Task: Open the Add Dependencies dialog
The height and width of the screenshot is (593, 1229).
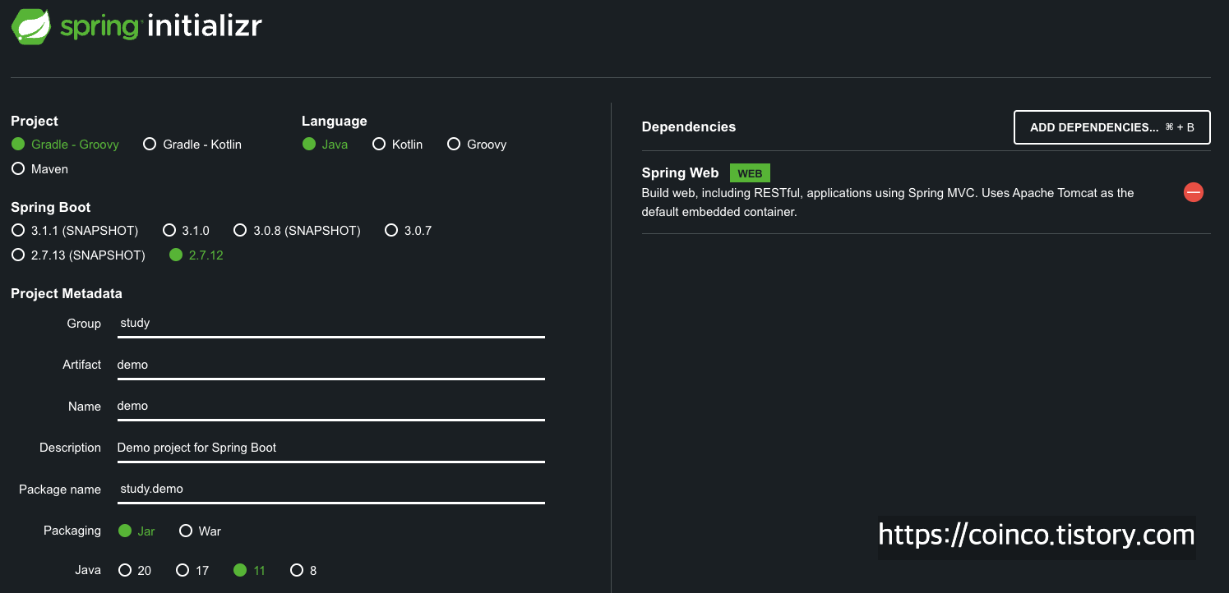Action: (x=1111, y=127)
